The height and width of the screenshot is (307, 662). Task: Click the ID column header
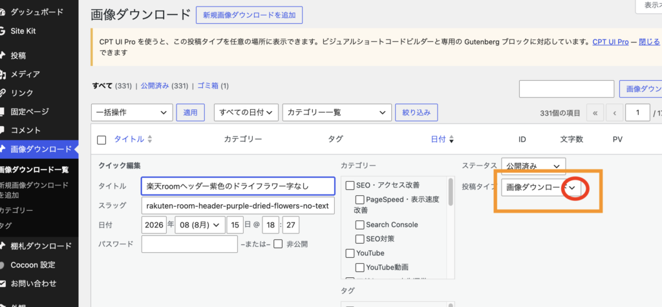[x=522, y=140]
